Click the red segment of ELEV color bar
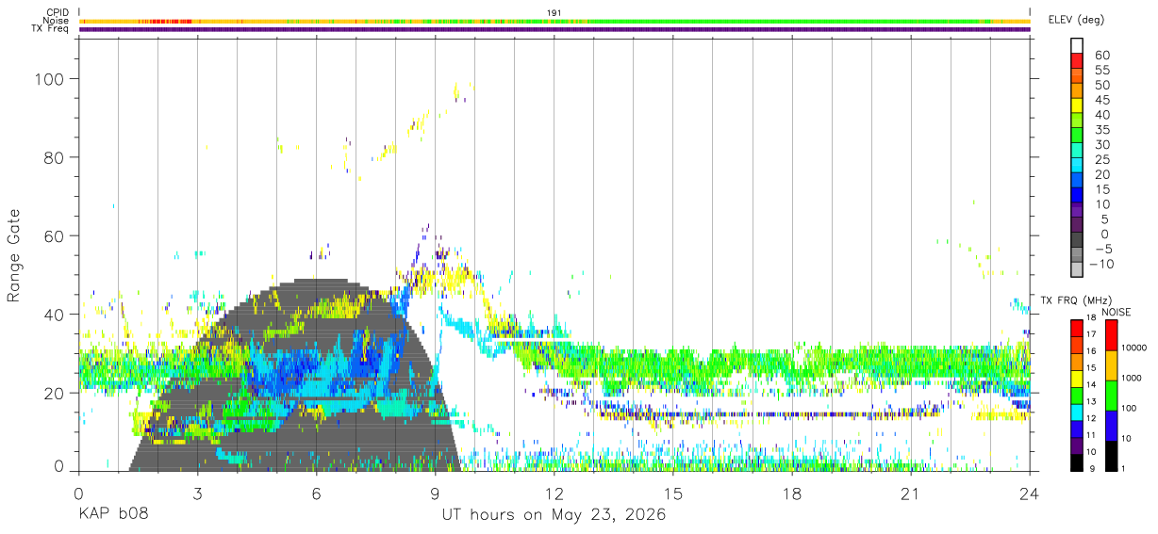This screenshot has height=534, width=1158. 1077,60
